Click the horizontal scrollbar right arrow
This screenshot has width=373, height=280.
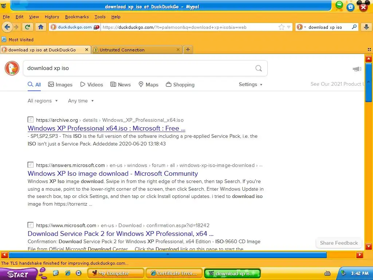[x=360, y=255]
